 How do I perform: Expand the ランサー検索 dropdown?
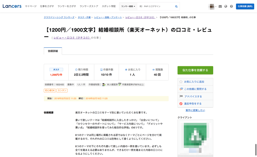pyautogui.click(x=128, y=6)
